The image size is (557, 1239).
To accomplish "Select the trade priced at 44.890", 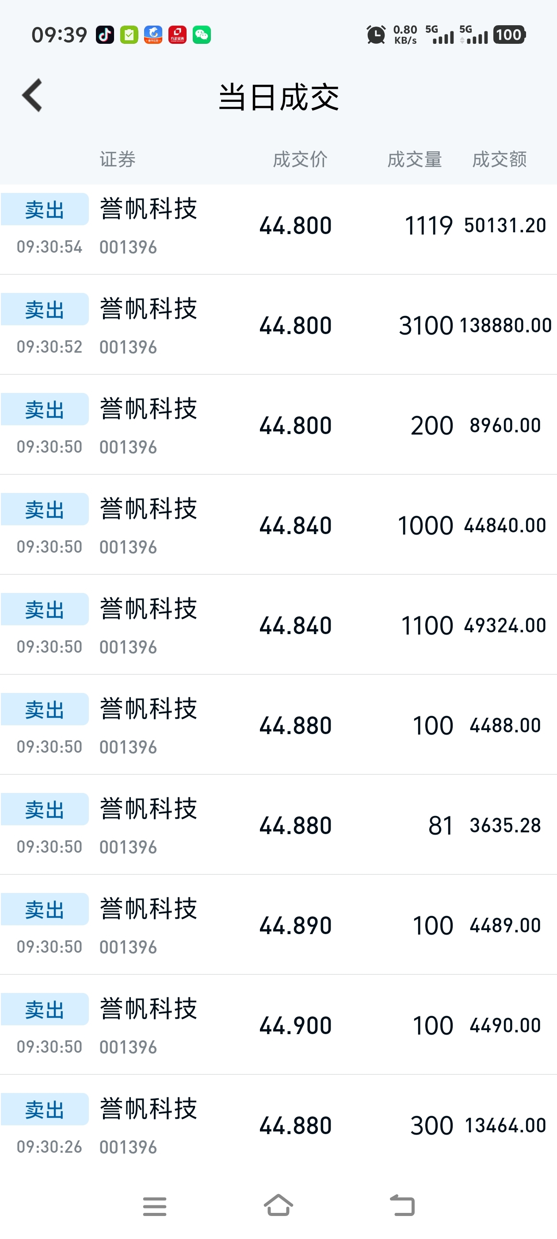I will point(278,926).
